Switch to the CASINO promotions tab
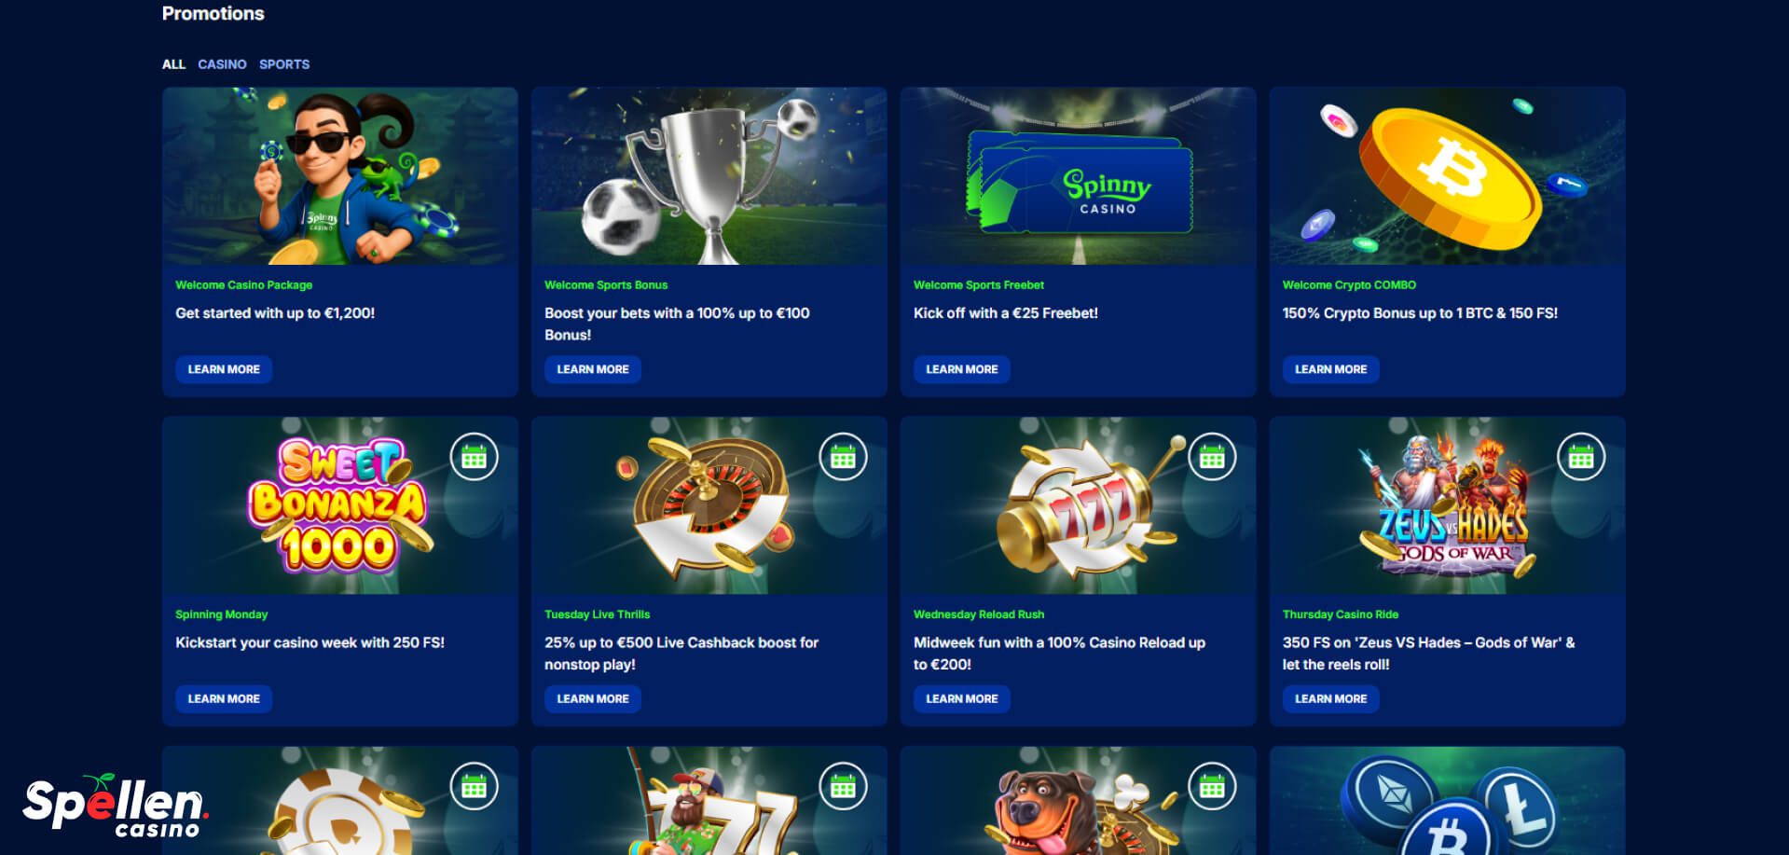Viewport: 1789px width, 855px height. tap(222, 64)
